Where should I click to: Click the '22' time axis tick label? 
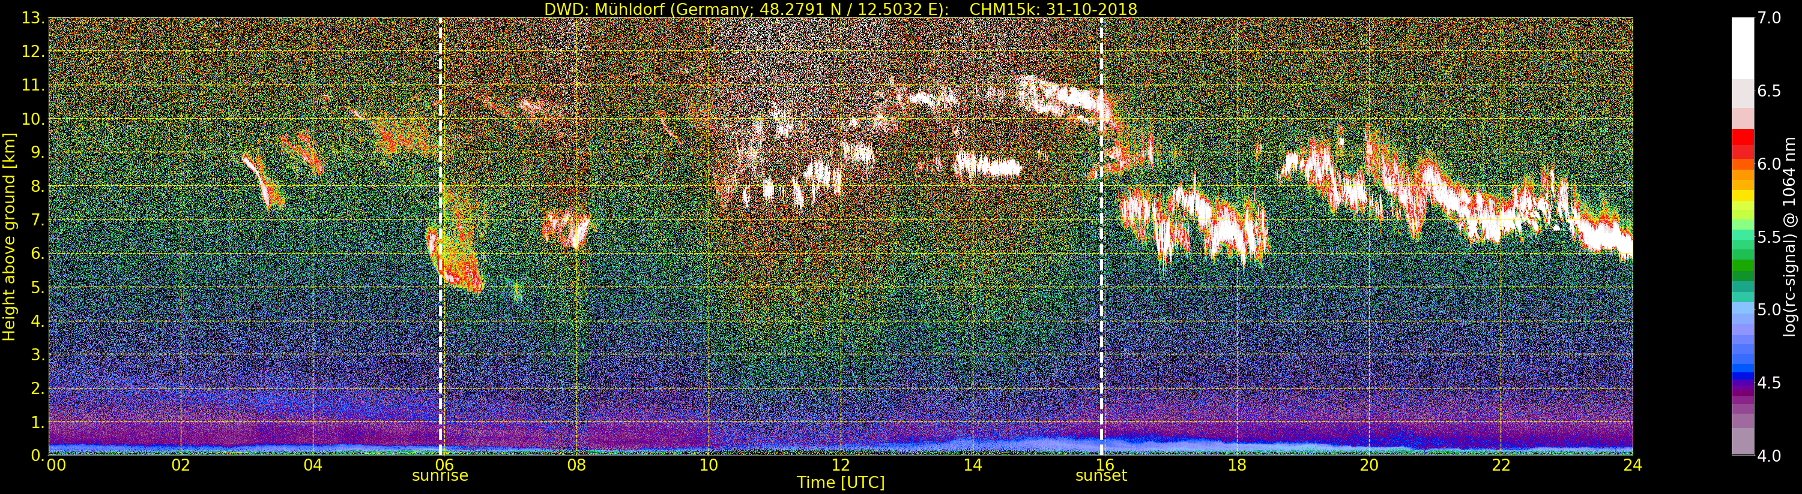point(1501,465)
